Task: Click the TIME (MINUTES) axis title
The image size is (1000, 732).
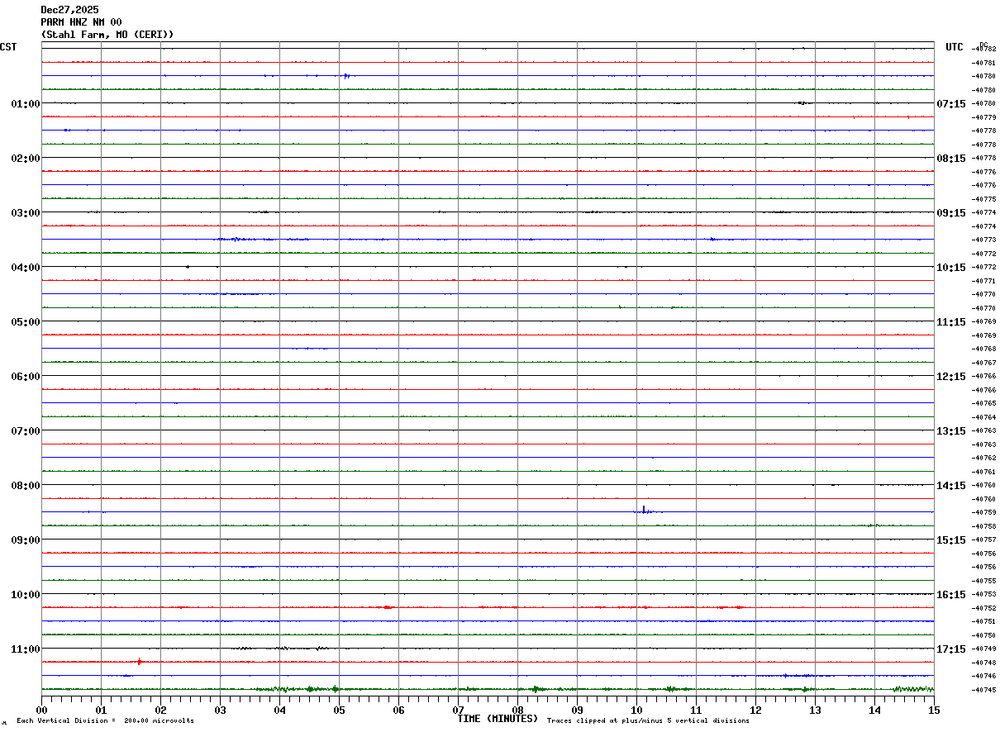Action: pyautogui.click(x=498, y=719)
